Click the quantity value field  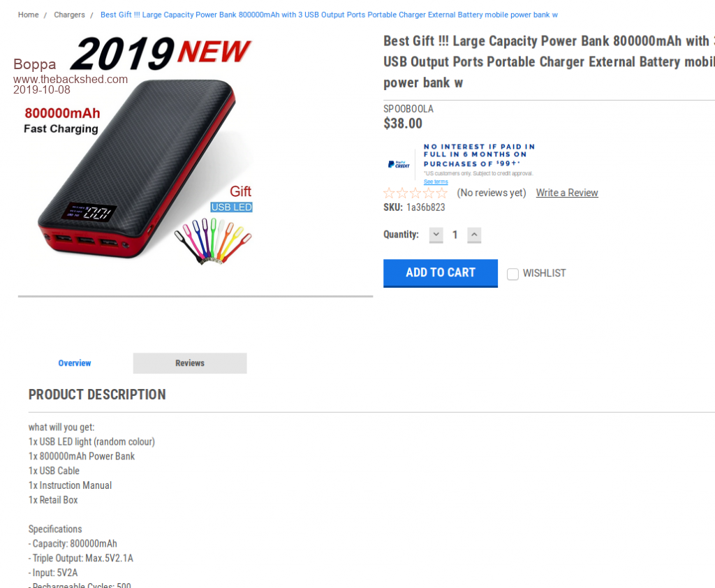(x=455, y=235)
